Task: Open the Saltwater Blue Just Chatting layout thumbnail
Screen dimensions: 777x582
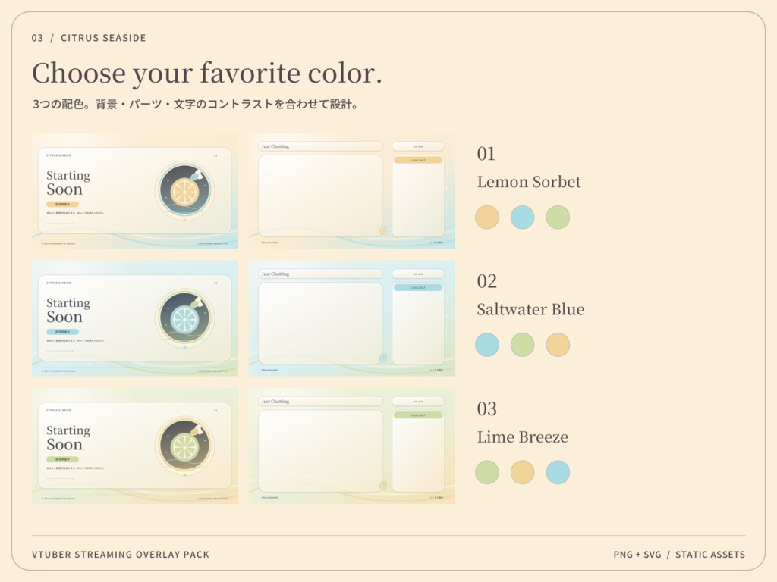Action: 352,318
